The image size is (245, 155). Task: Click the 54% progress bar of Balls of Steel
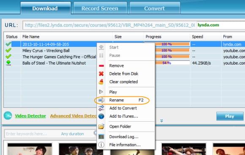172,63
